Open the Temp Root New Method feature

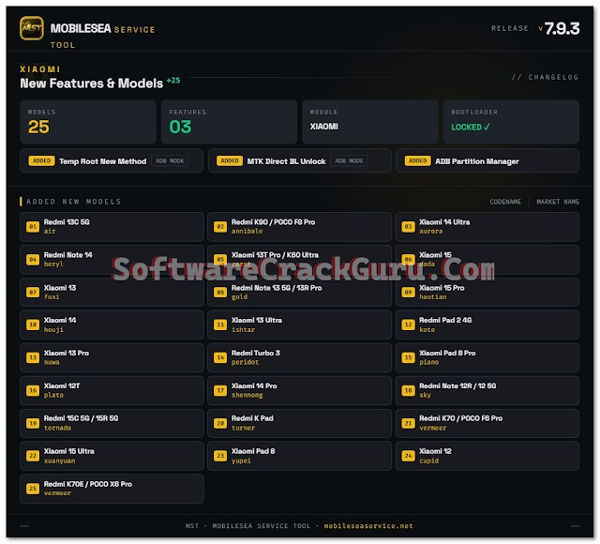coord(112,160)
